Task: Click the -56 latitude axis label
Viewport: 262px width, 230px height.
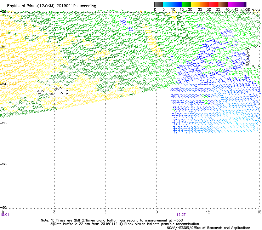Action: (4, 123)
